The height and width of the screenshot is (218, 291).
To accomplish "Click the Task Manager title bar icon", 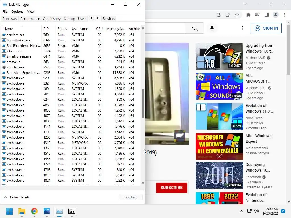I will coord(5,4).
